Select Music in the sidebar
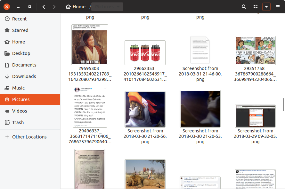The height and width of the screenshot is (189, 285). click(30, 88)
